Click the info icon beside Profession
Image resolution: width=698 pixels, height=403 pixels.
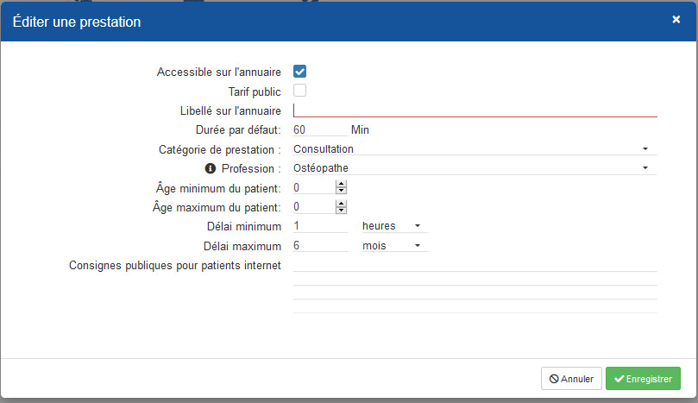pos(211,168)
